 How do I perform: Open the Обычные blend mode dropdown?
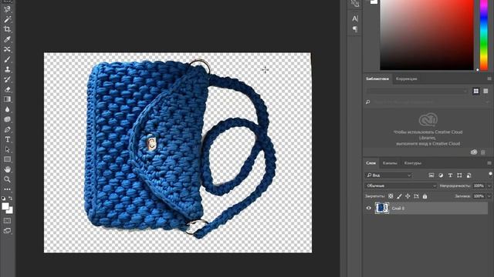coord(401,185)
